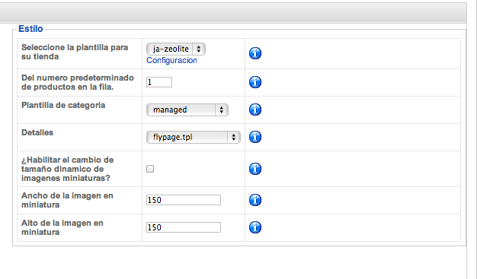477x279 pixels.
Task: Open the flypage.tpl details dropdown
Action: 194,137
